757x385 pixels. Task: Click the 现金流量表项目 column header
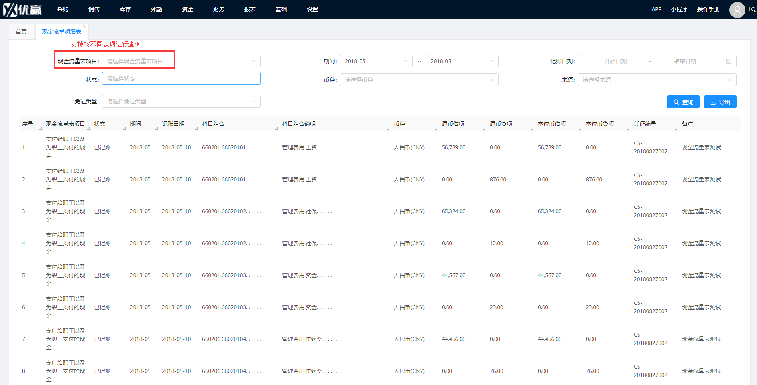tap(66, 124)
